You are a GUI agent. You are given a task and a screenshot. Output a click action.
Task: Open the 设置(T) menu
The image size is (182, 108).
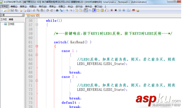pos(62,7)
